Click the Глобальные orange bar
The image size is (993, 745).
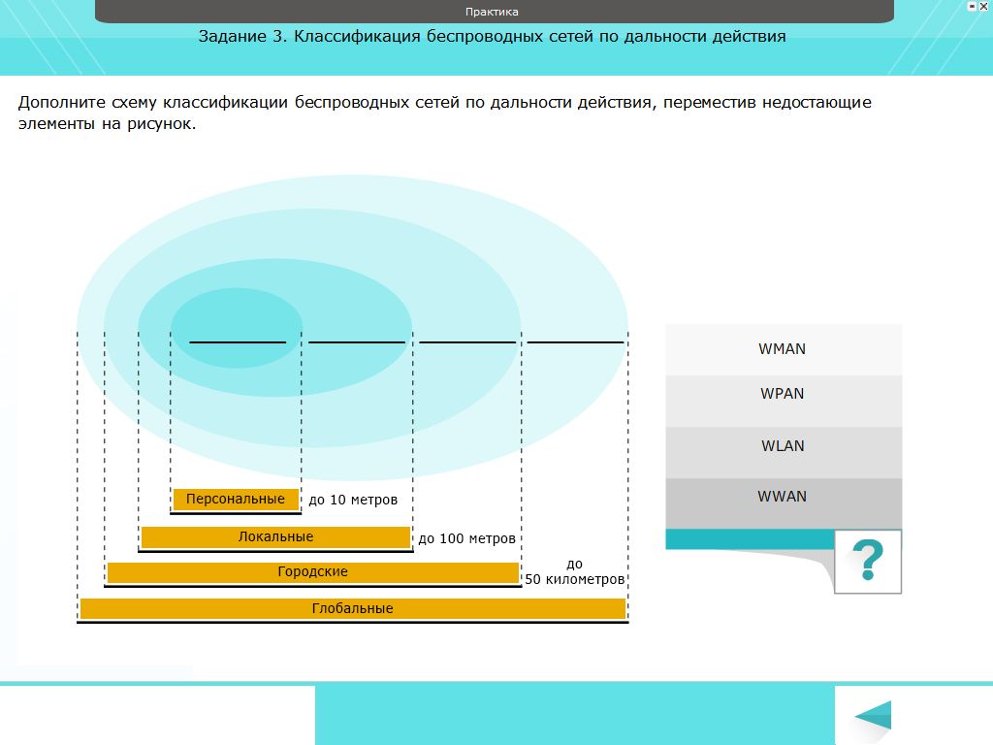click(x=353, y=609)
